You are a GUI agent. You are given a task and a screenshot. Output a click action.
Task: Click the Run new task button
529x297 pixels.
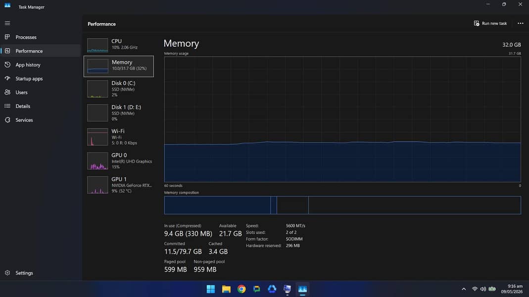[490, 23]
